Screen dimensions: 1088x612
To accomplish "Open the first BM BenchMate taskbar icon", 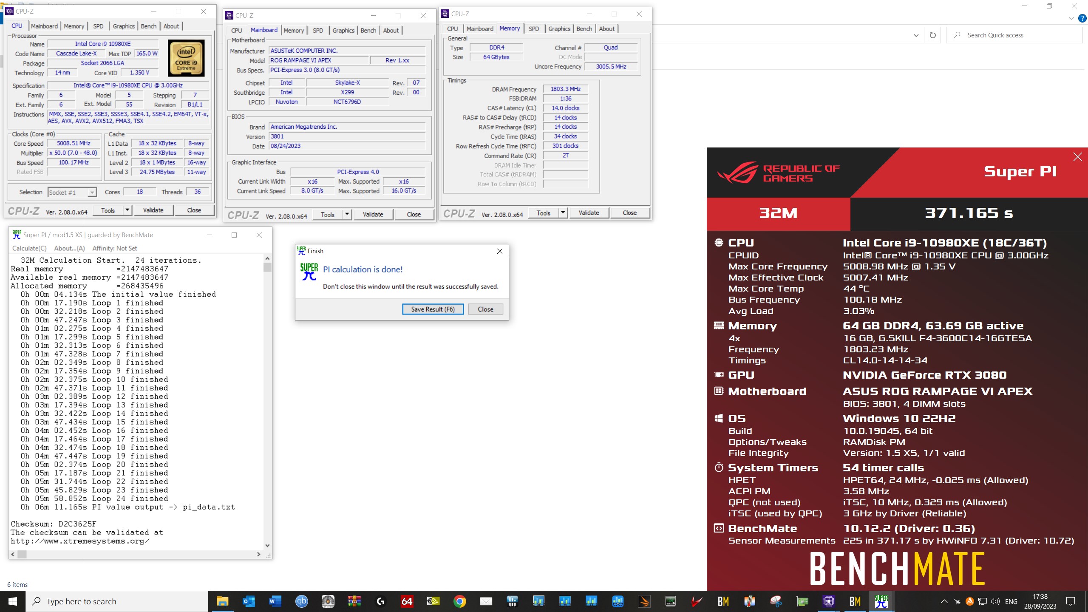I will [x=723, y=601].
